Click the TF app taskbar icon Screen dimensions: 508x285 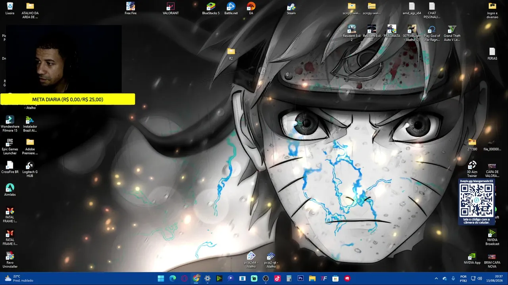(x=324, y=279)
